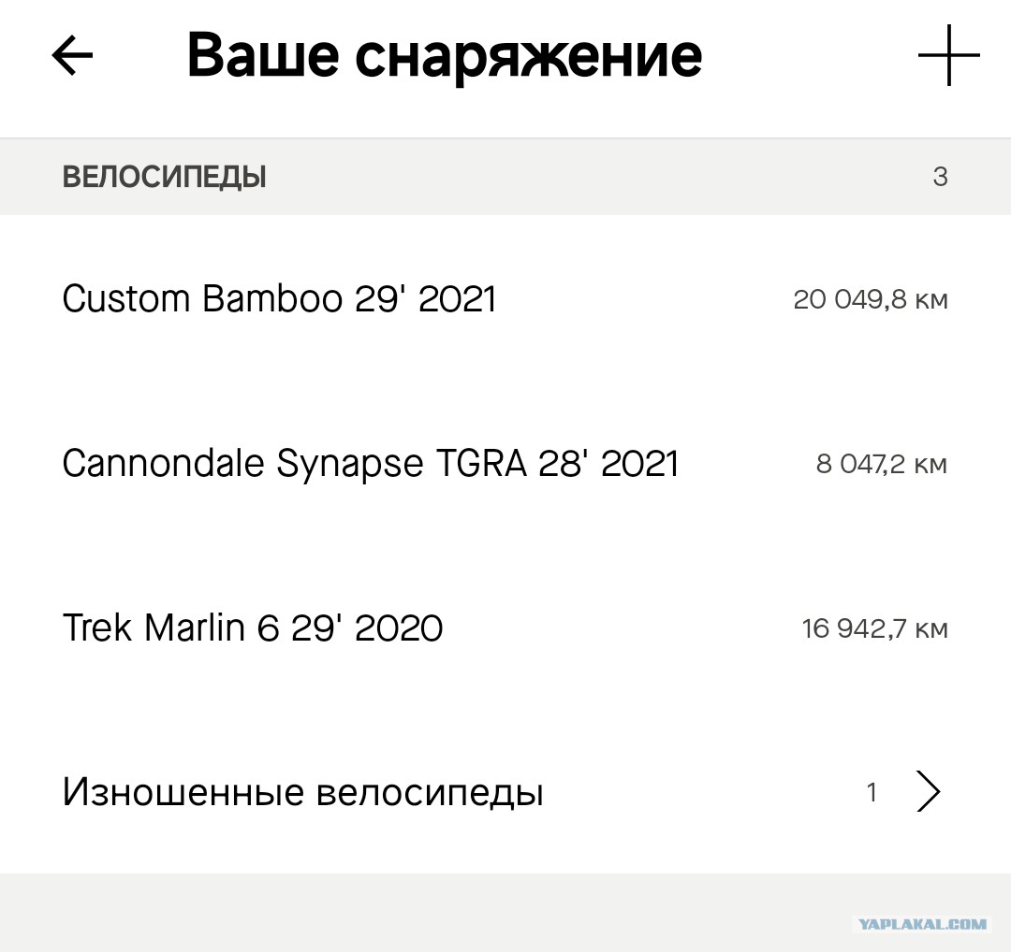Open Trek Marlin 6 29' 2020 bike

click(505, 628)
